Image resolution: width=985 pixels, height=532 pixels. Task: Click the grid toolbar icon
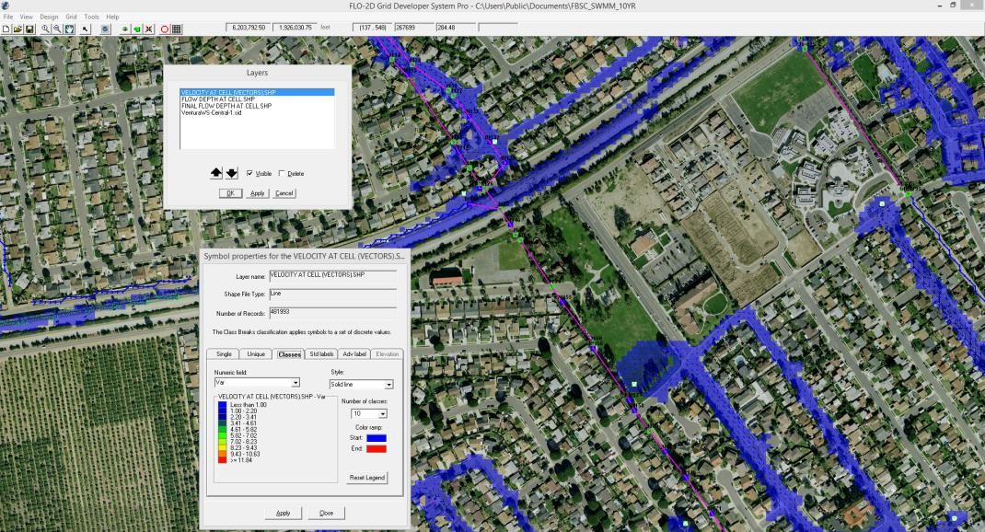coord(177,29)
